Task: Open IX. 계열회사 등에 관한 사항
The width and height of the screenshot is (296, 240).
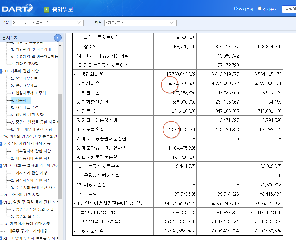Action: (x=27, y=224)
